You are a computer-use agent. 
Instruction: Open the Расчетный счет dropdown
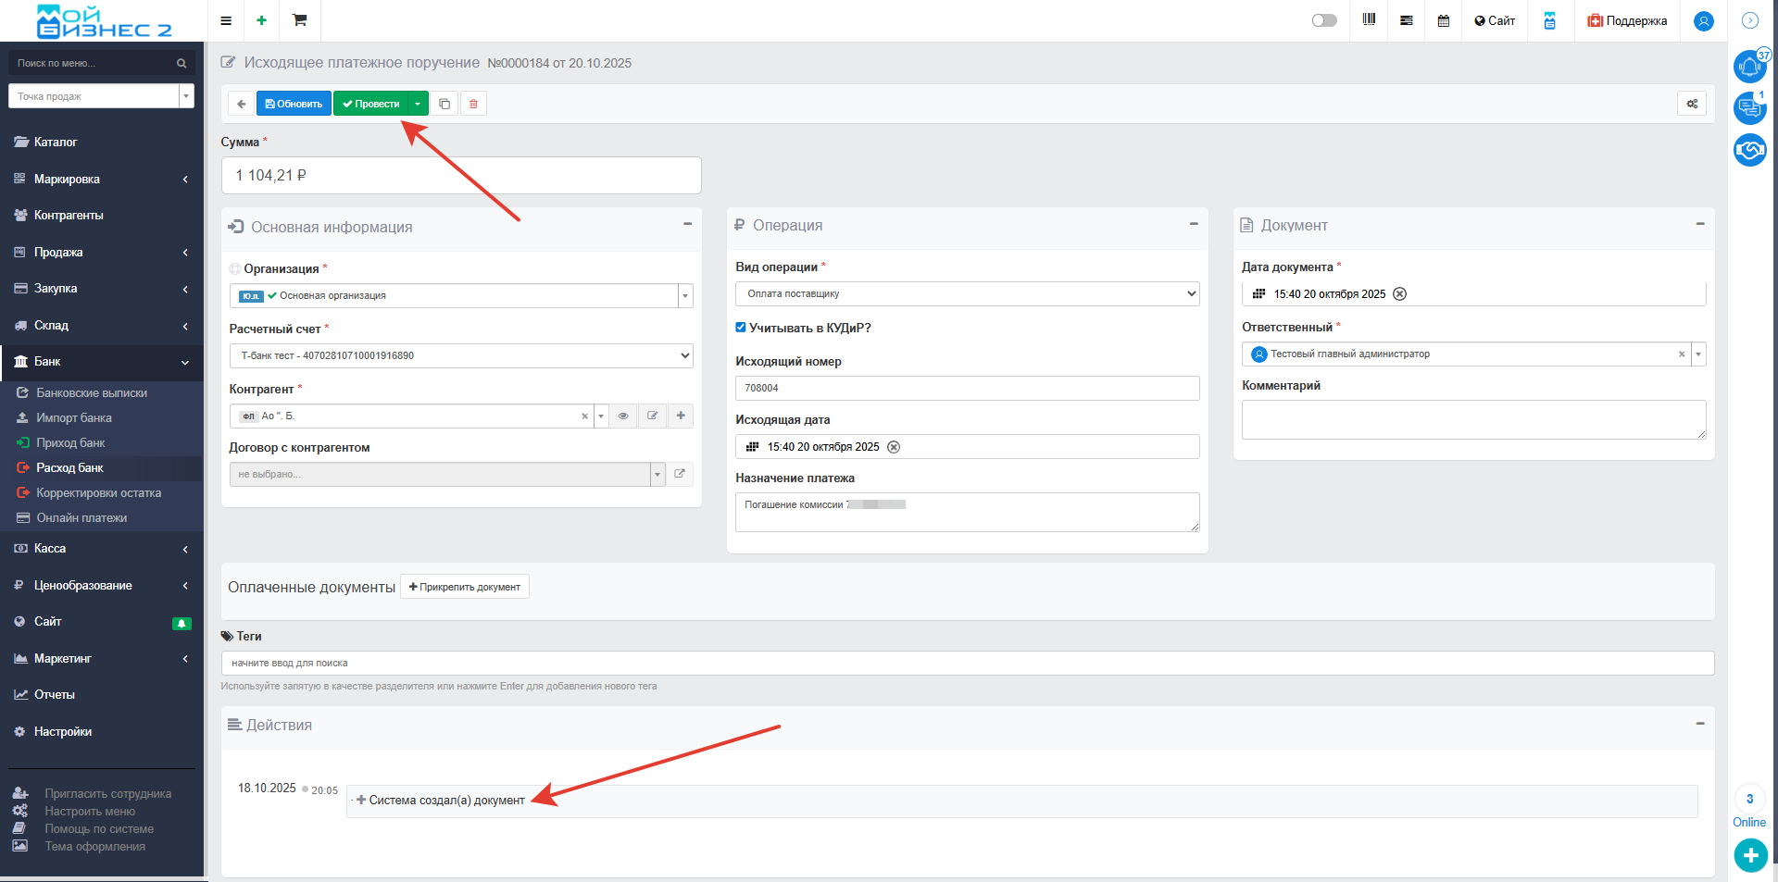[x=460, y=355]
